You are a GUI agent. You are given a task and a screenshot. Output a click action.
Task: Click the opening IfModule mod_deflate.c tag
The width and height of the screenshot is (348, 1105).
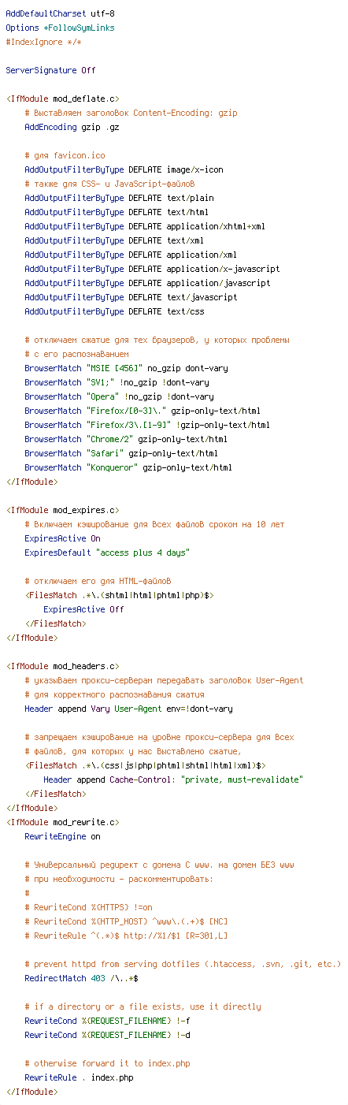click(x=62, y=99)
